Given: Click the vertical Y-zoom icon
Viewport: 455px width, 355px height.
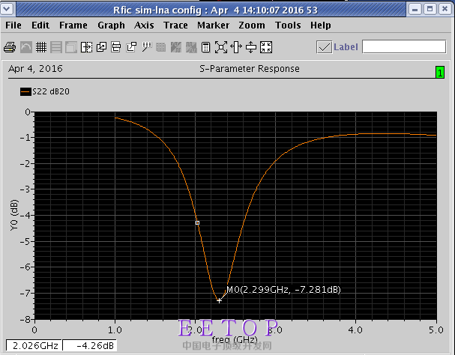Looking at the screenshot, I should tap(251, 47).
